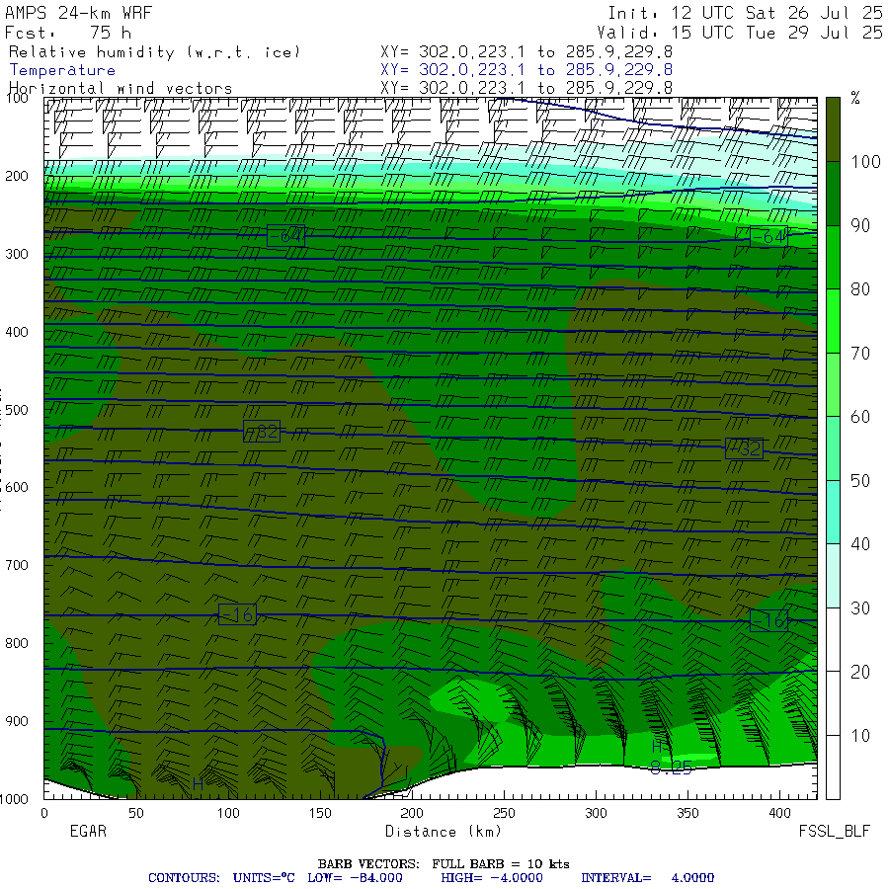Click the 'Distance (km)' axis title
This screenshot has width=889, height=889.
[444, 832]
